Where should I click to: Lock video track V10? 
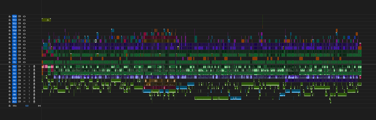pyautogui.click(x=10, y=30)
